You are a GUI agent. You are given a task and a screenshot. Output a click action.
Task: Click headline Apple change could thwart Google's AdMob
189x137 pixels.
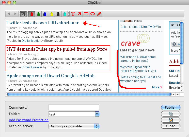point(50,76)
